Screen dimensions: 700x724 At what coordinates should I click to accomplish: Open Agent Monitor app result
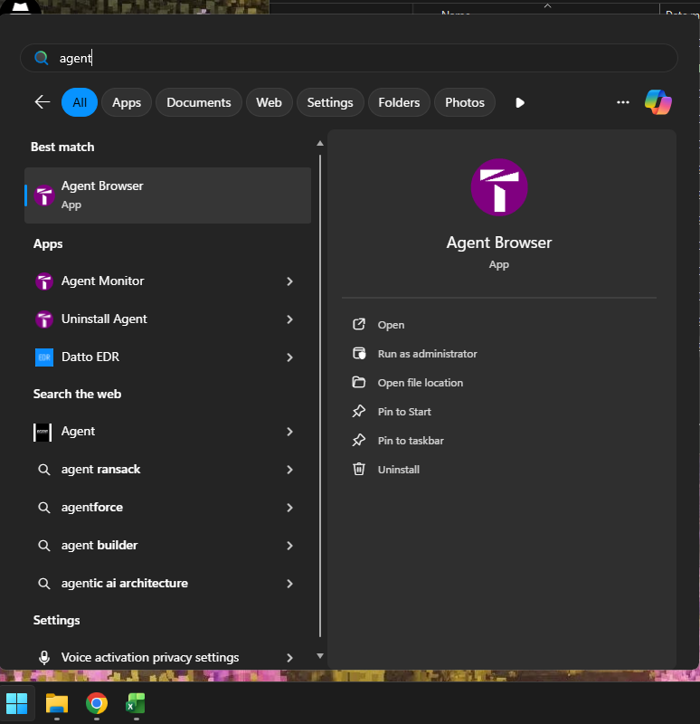point(102,281)
